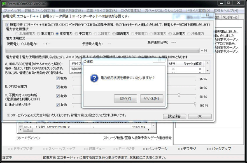
Task: Open the 認識ドライブ設定(R) menu
Action: [x=102, y=11]
